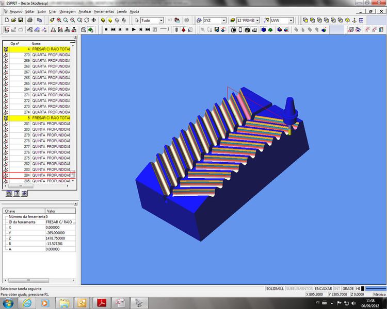Open the XYZ work plane dropdown
The image size is (387, 309).
click(223, 21)
